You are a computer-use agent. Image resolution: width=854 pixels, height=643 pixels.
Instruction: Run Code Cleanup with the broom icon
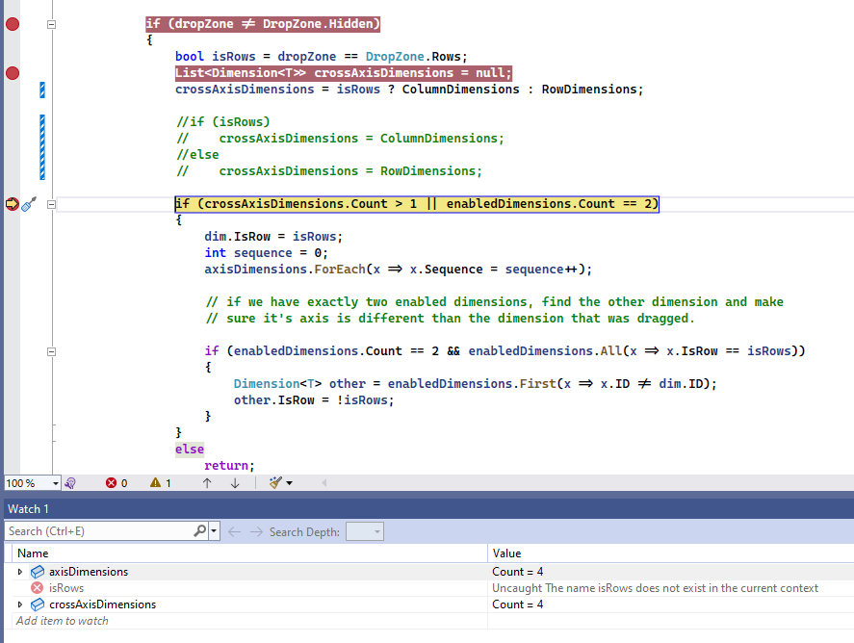point(277,483)
